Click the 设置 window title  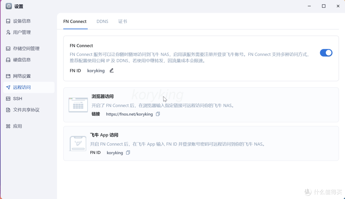coord(19,6)
